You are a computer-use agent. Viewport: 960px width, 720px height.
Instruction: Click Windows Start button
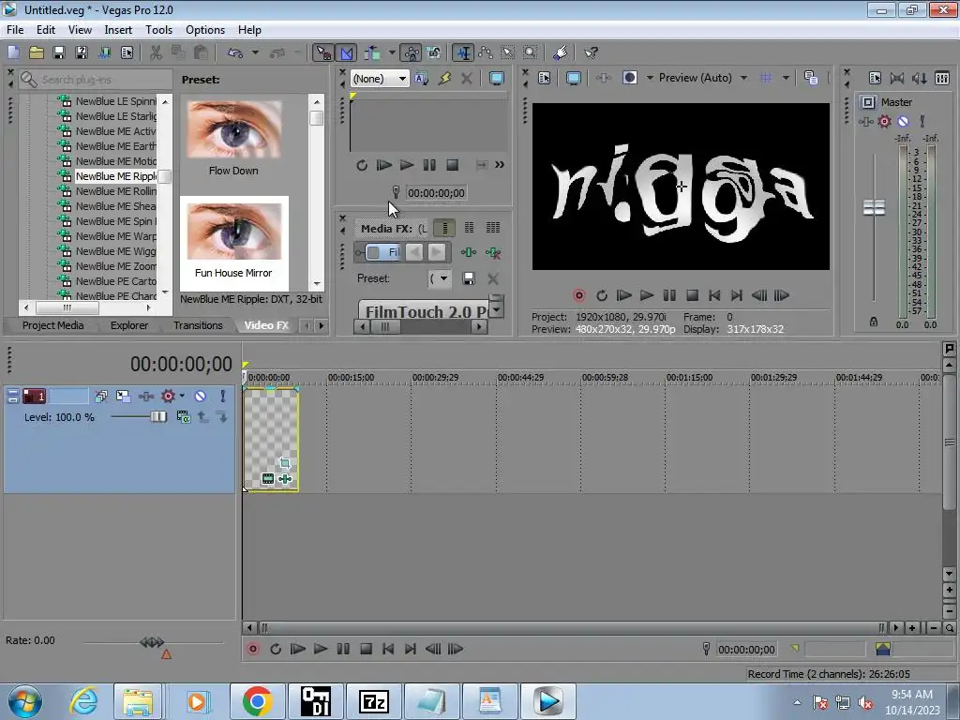(25, 701)
